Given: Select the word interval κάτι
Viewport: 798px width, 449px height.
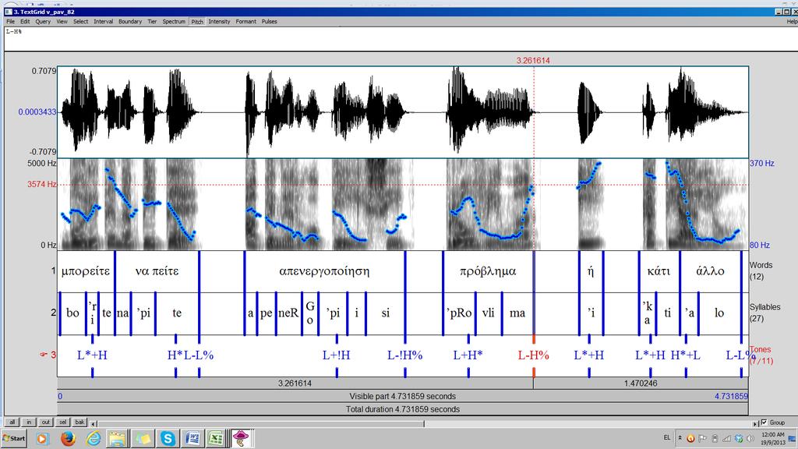Looking at the screenshot, I should (659, 271).
